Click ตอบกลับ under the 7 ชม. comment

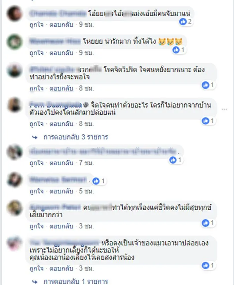coord(61,163)
